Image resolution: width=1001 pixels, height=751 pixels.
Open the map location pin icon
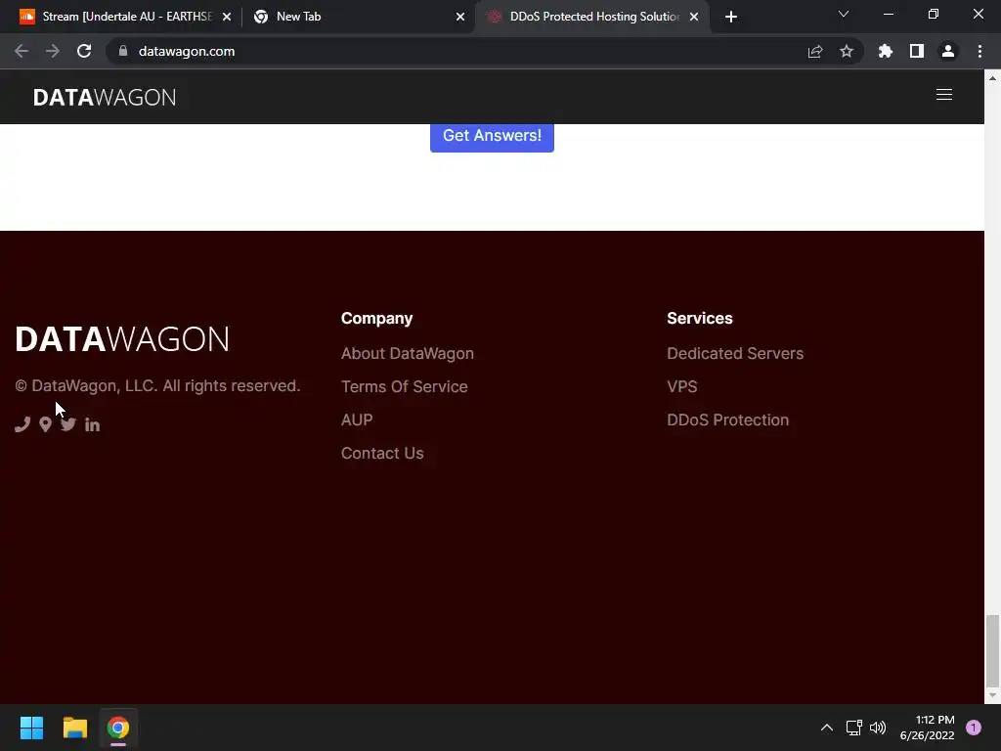45,424
